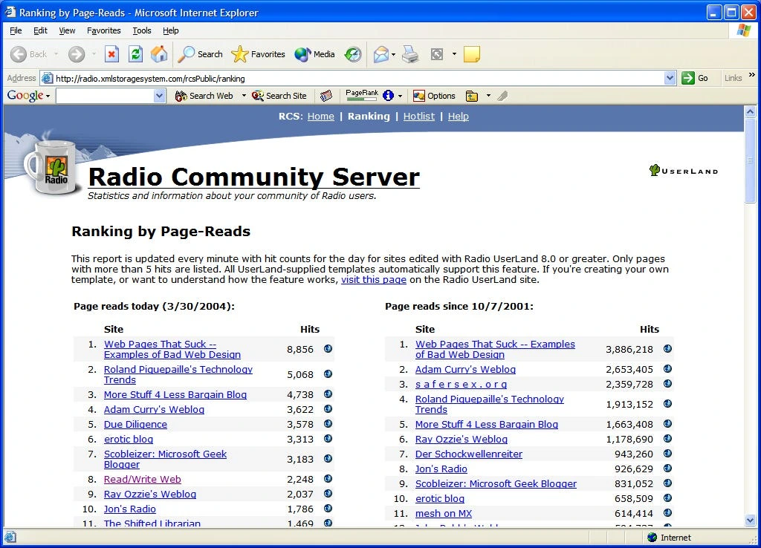This screenshot has height=548, width=761.
Task: Click the Google Search Site button
Action: (279, 96)
